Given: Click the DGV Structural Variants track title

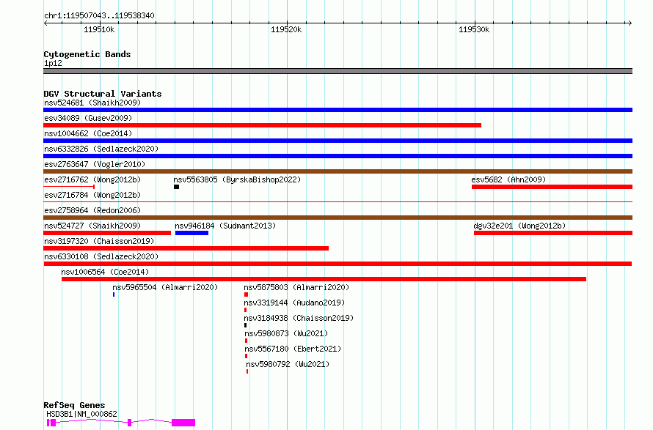Looking at the screenshot, I should (103, 94).
